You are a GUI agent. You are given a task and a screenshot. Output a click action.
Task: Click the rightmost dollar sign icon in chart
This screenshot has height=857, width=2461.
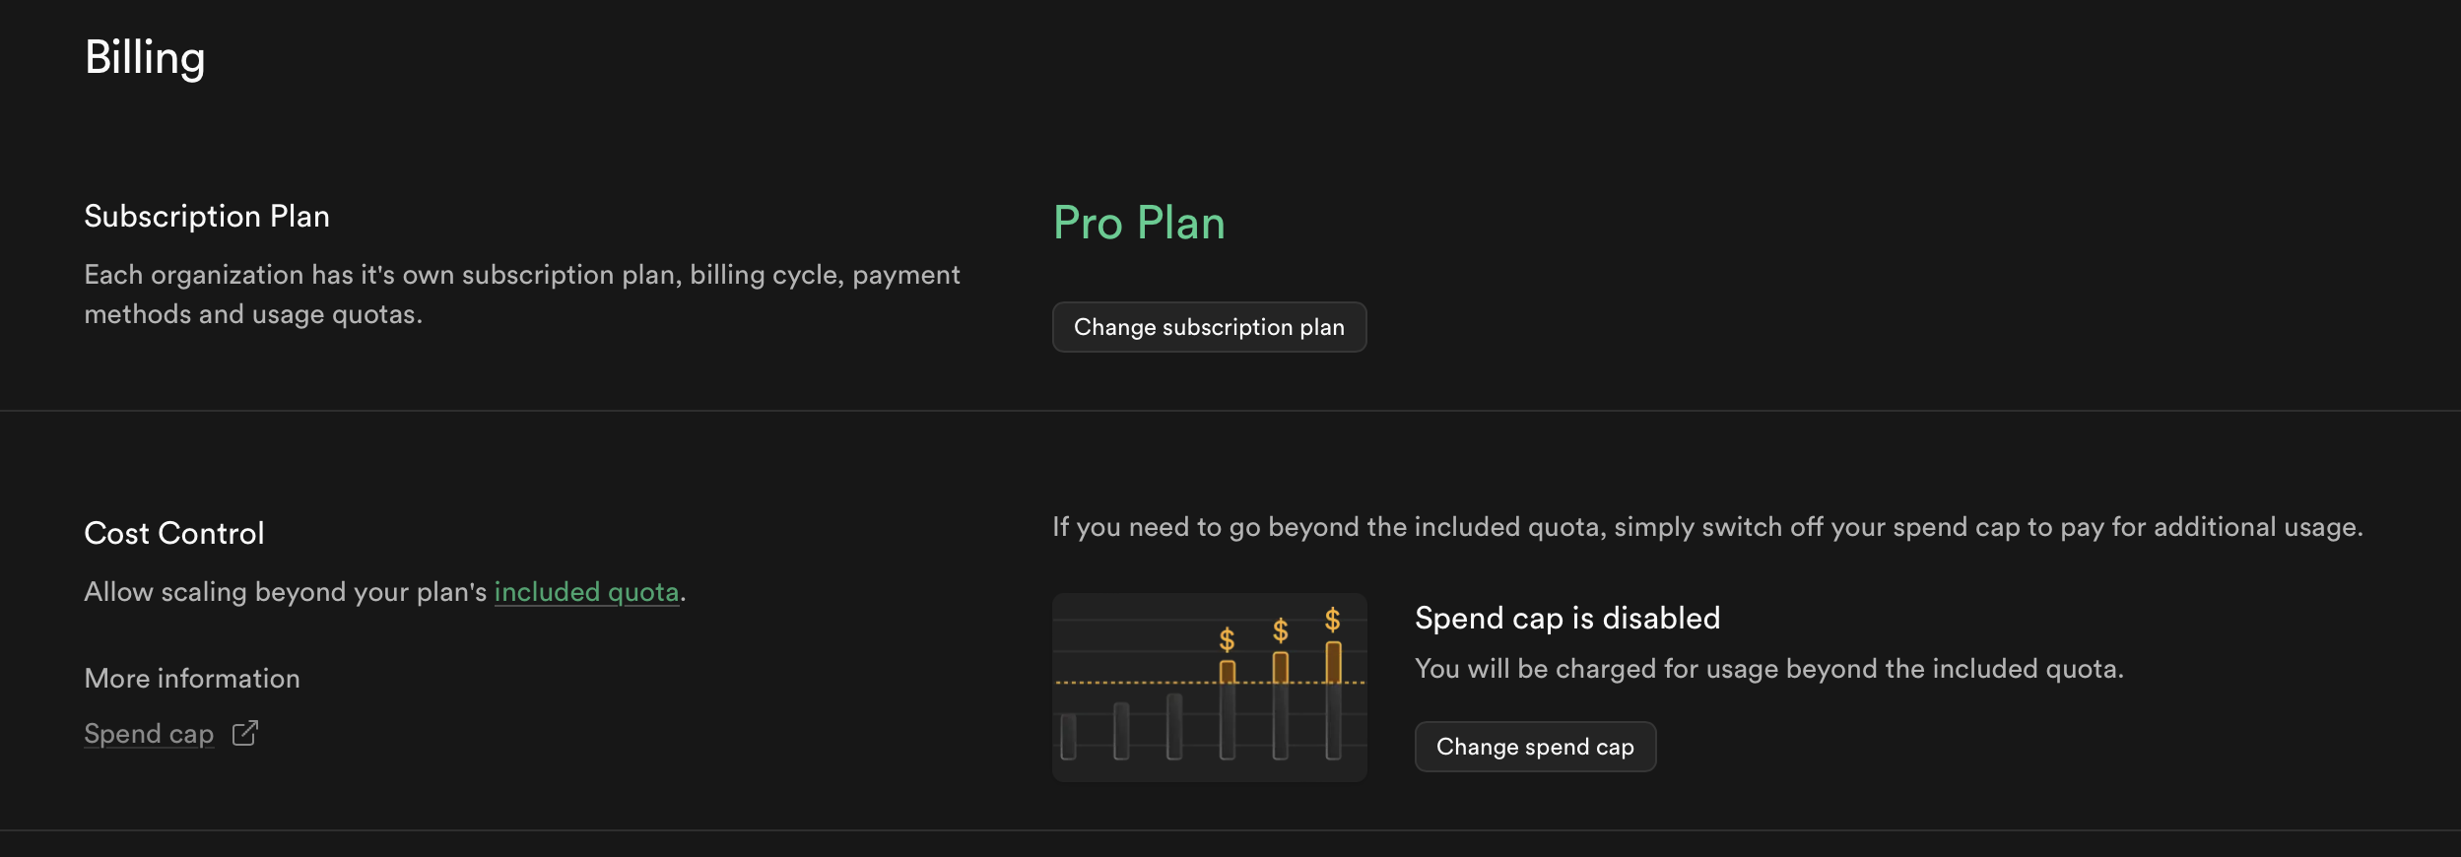[1332, 620]
